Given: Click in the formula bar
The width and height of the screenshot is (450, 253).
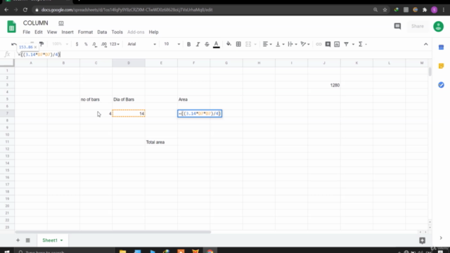Looking at the screenshot, I should 224,55.
